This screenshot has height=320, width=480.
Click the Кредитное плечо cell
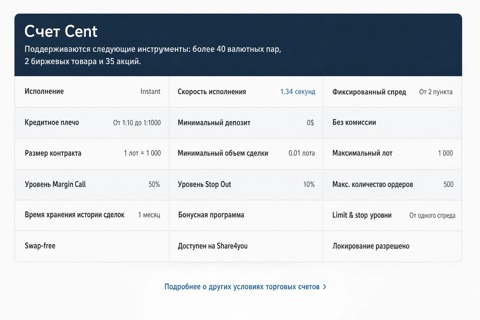coord(92,123)
